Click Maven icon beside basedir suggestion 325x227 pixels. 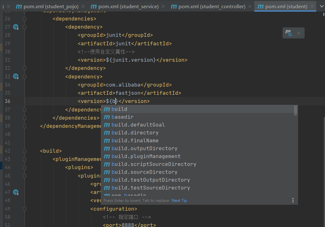[x=107, y=117]
